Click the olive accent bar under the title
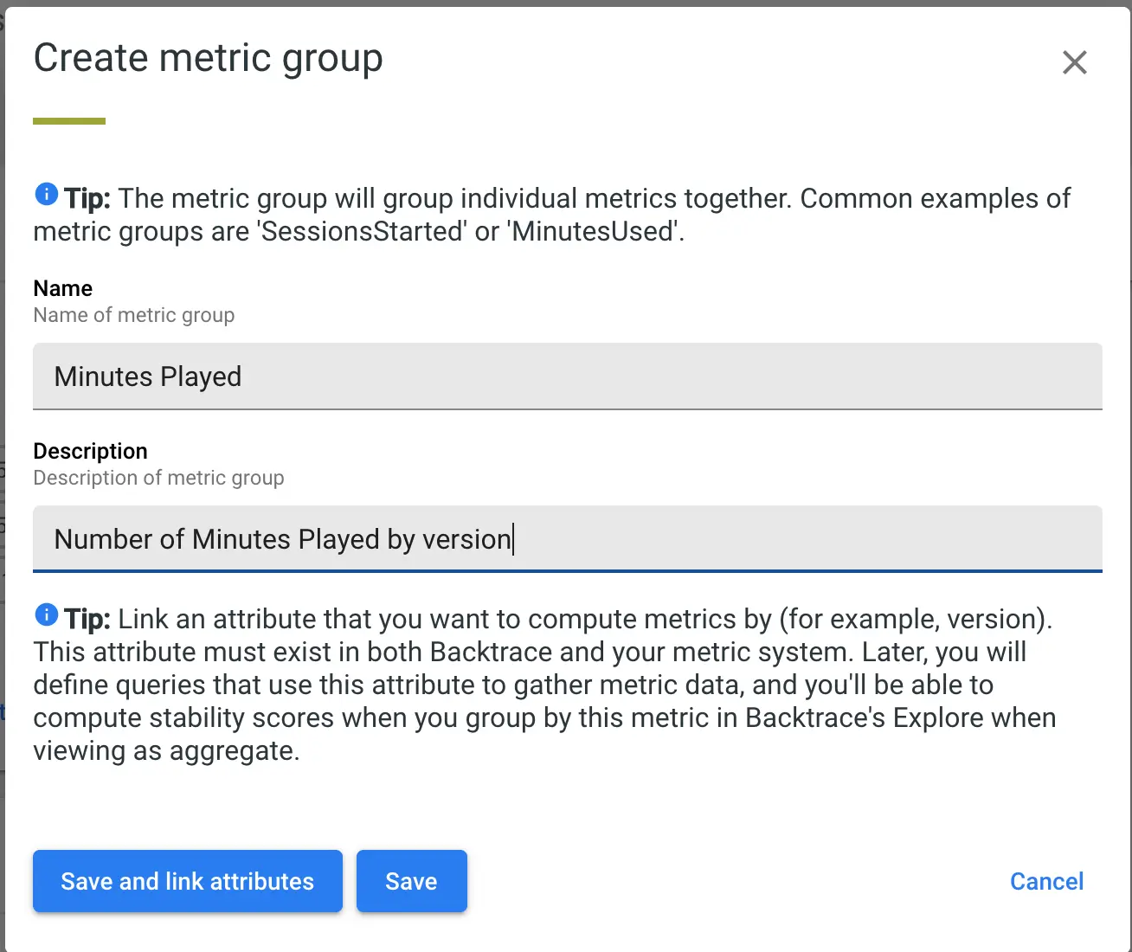1132x952 pixels. click(69, 121)
